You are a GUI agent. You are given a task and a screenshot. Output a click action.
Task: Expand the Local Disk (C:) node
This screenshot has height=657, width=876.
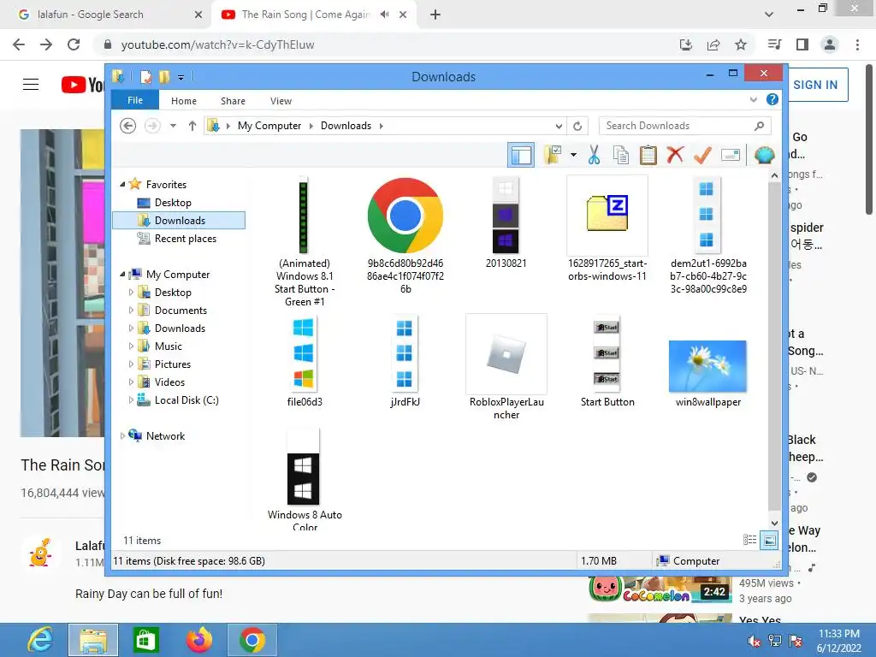click(131, 400)
